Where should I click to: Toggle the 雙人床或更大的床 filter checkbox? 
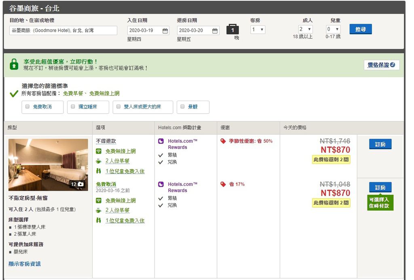[x=118, y=107]
